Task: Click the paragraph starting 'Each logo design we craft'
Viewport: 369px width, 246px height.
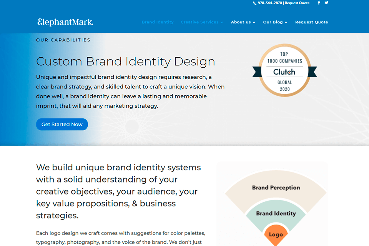Action: click(x=120, y=238)
